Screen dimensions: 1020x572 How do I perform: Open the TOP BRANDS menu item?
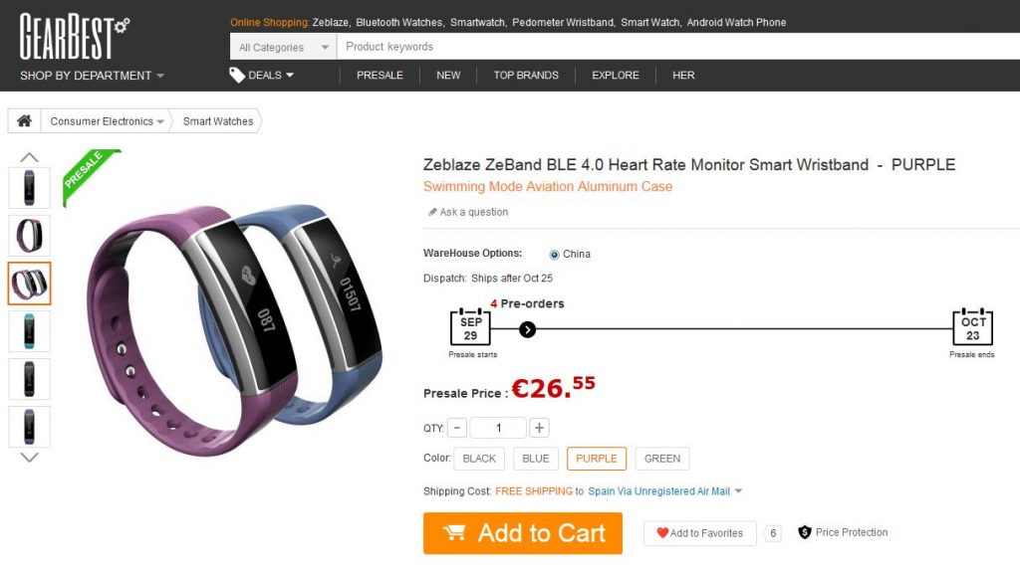pos(526,75)
